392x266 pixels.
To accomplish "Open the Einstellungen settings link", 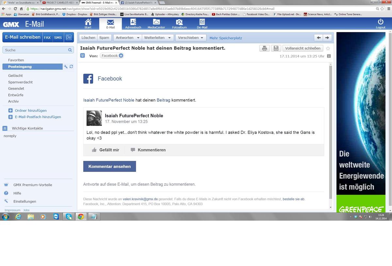I will (24, 202).
